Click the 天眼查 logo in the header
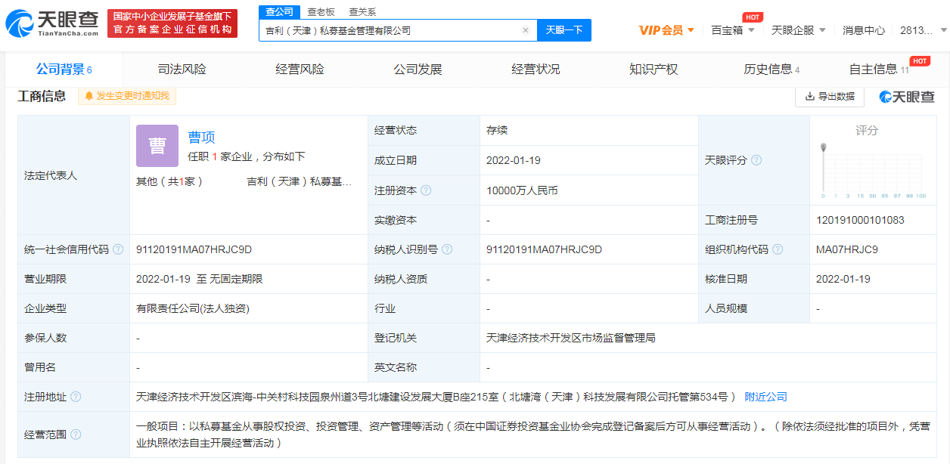The image size is (950, 464). 52,23
